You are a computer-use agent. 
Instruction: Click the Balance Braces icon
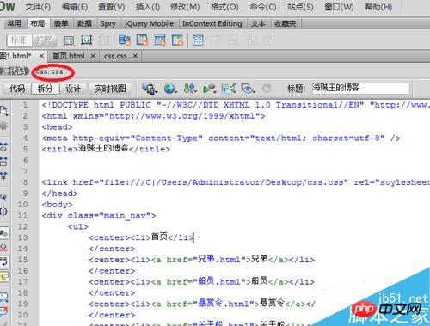3,212
